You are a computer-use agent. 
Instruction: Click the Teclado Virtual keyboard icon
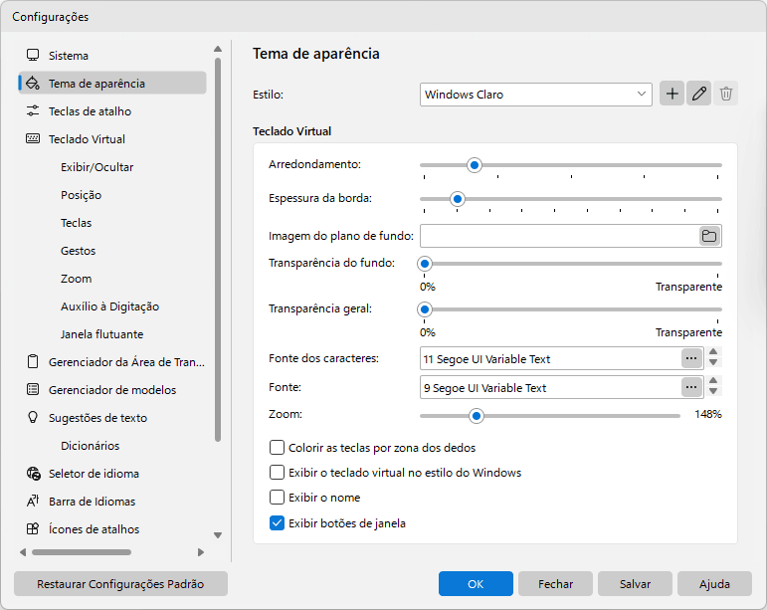pos(33,139)
